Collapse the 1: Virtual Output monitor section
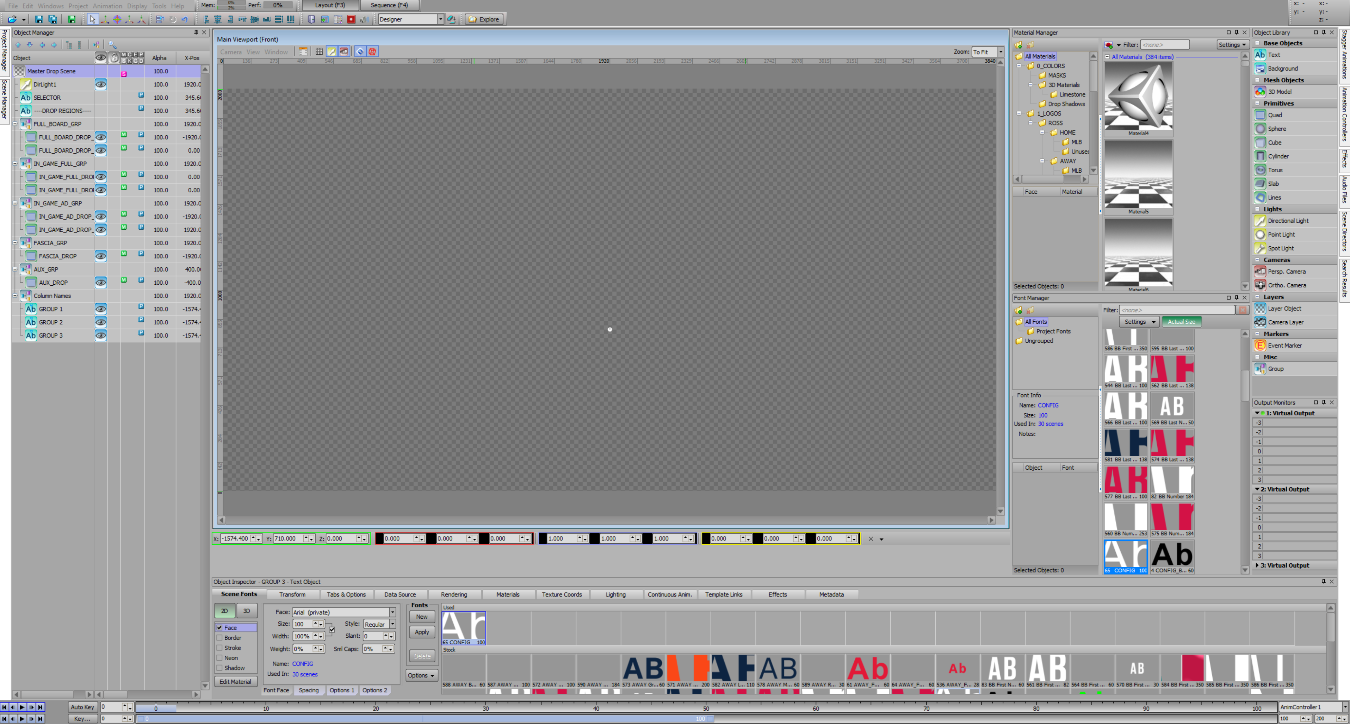Viewport: 1350px width, 724px height. 1257,413
